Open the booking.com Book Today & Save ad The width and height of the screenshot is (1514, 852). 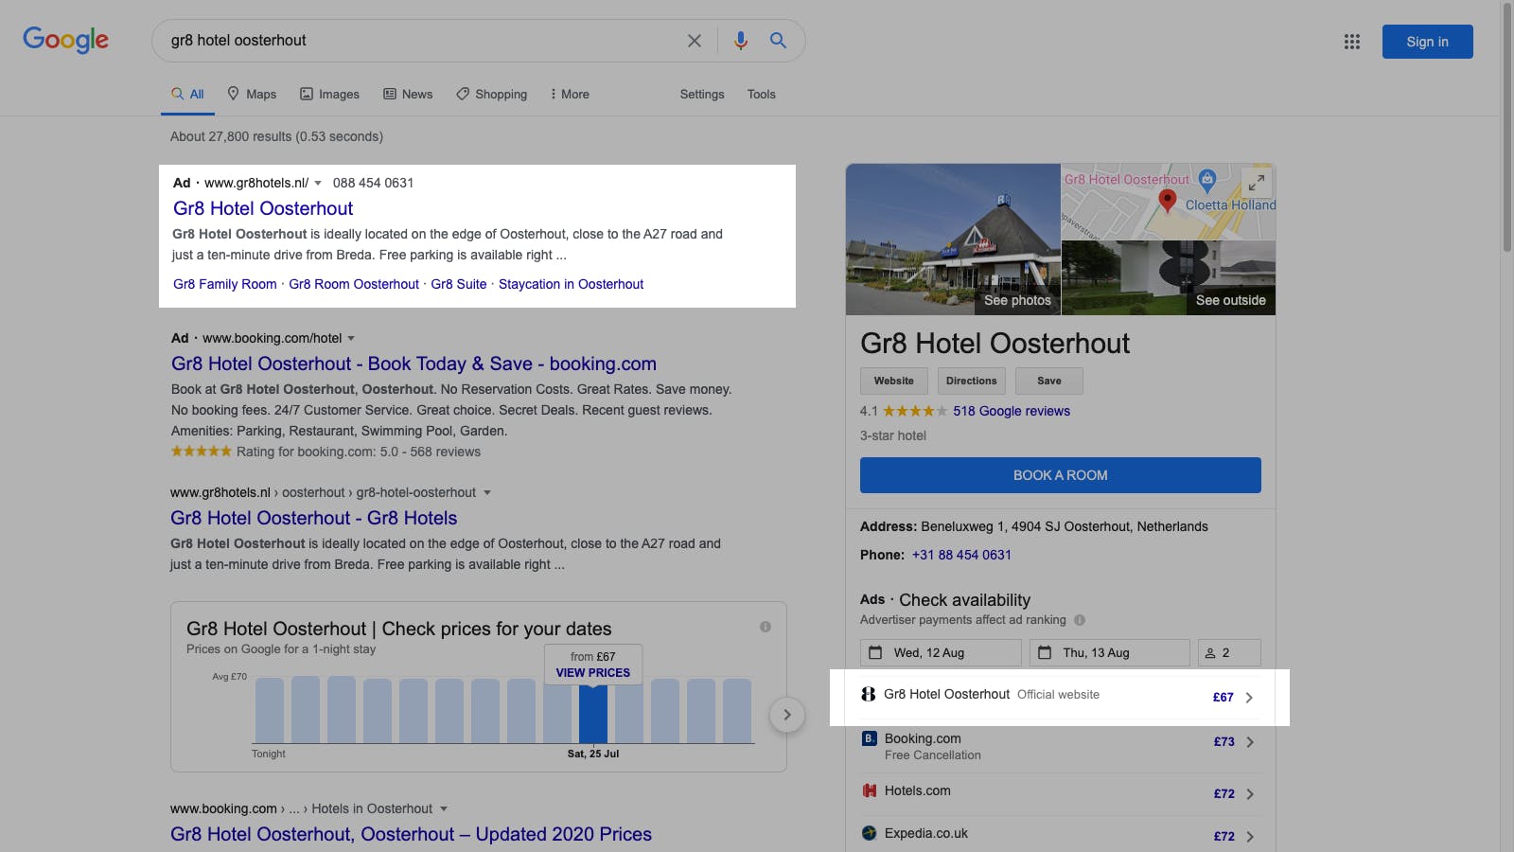pos(414,364)
